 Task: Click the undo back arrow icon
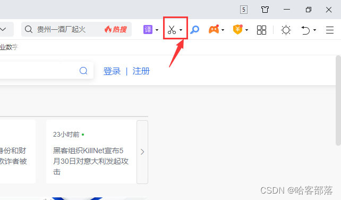(305, 30)
